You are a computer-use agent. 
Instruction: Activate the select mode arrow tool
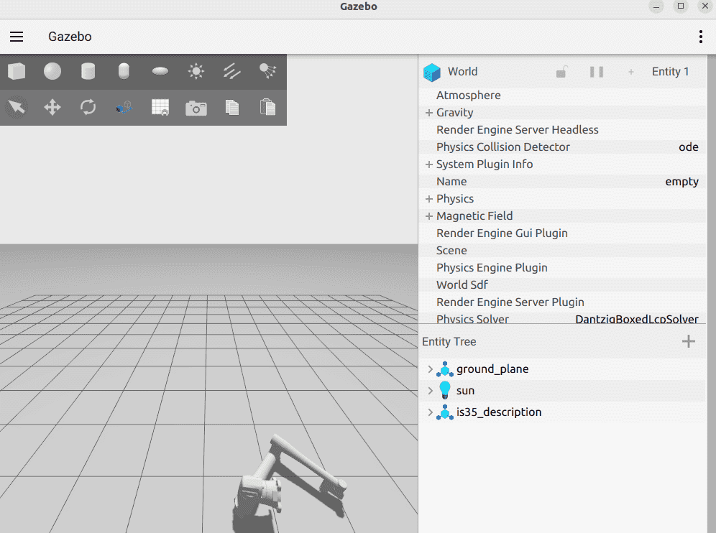tap(17, 108)
